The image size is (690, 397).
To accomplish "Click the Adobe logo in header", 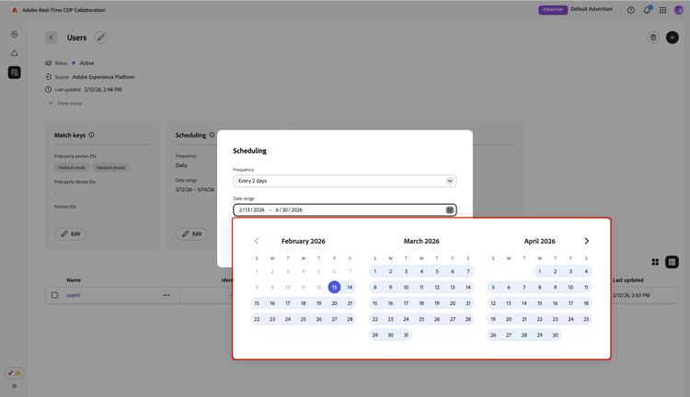I will tap(15, 10).
